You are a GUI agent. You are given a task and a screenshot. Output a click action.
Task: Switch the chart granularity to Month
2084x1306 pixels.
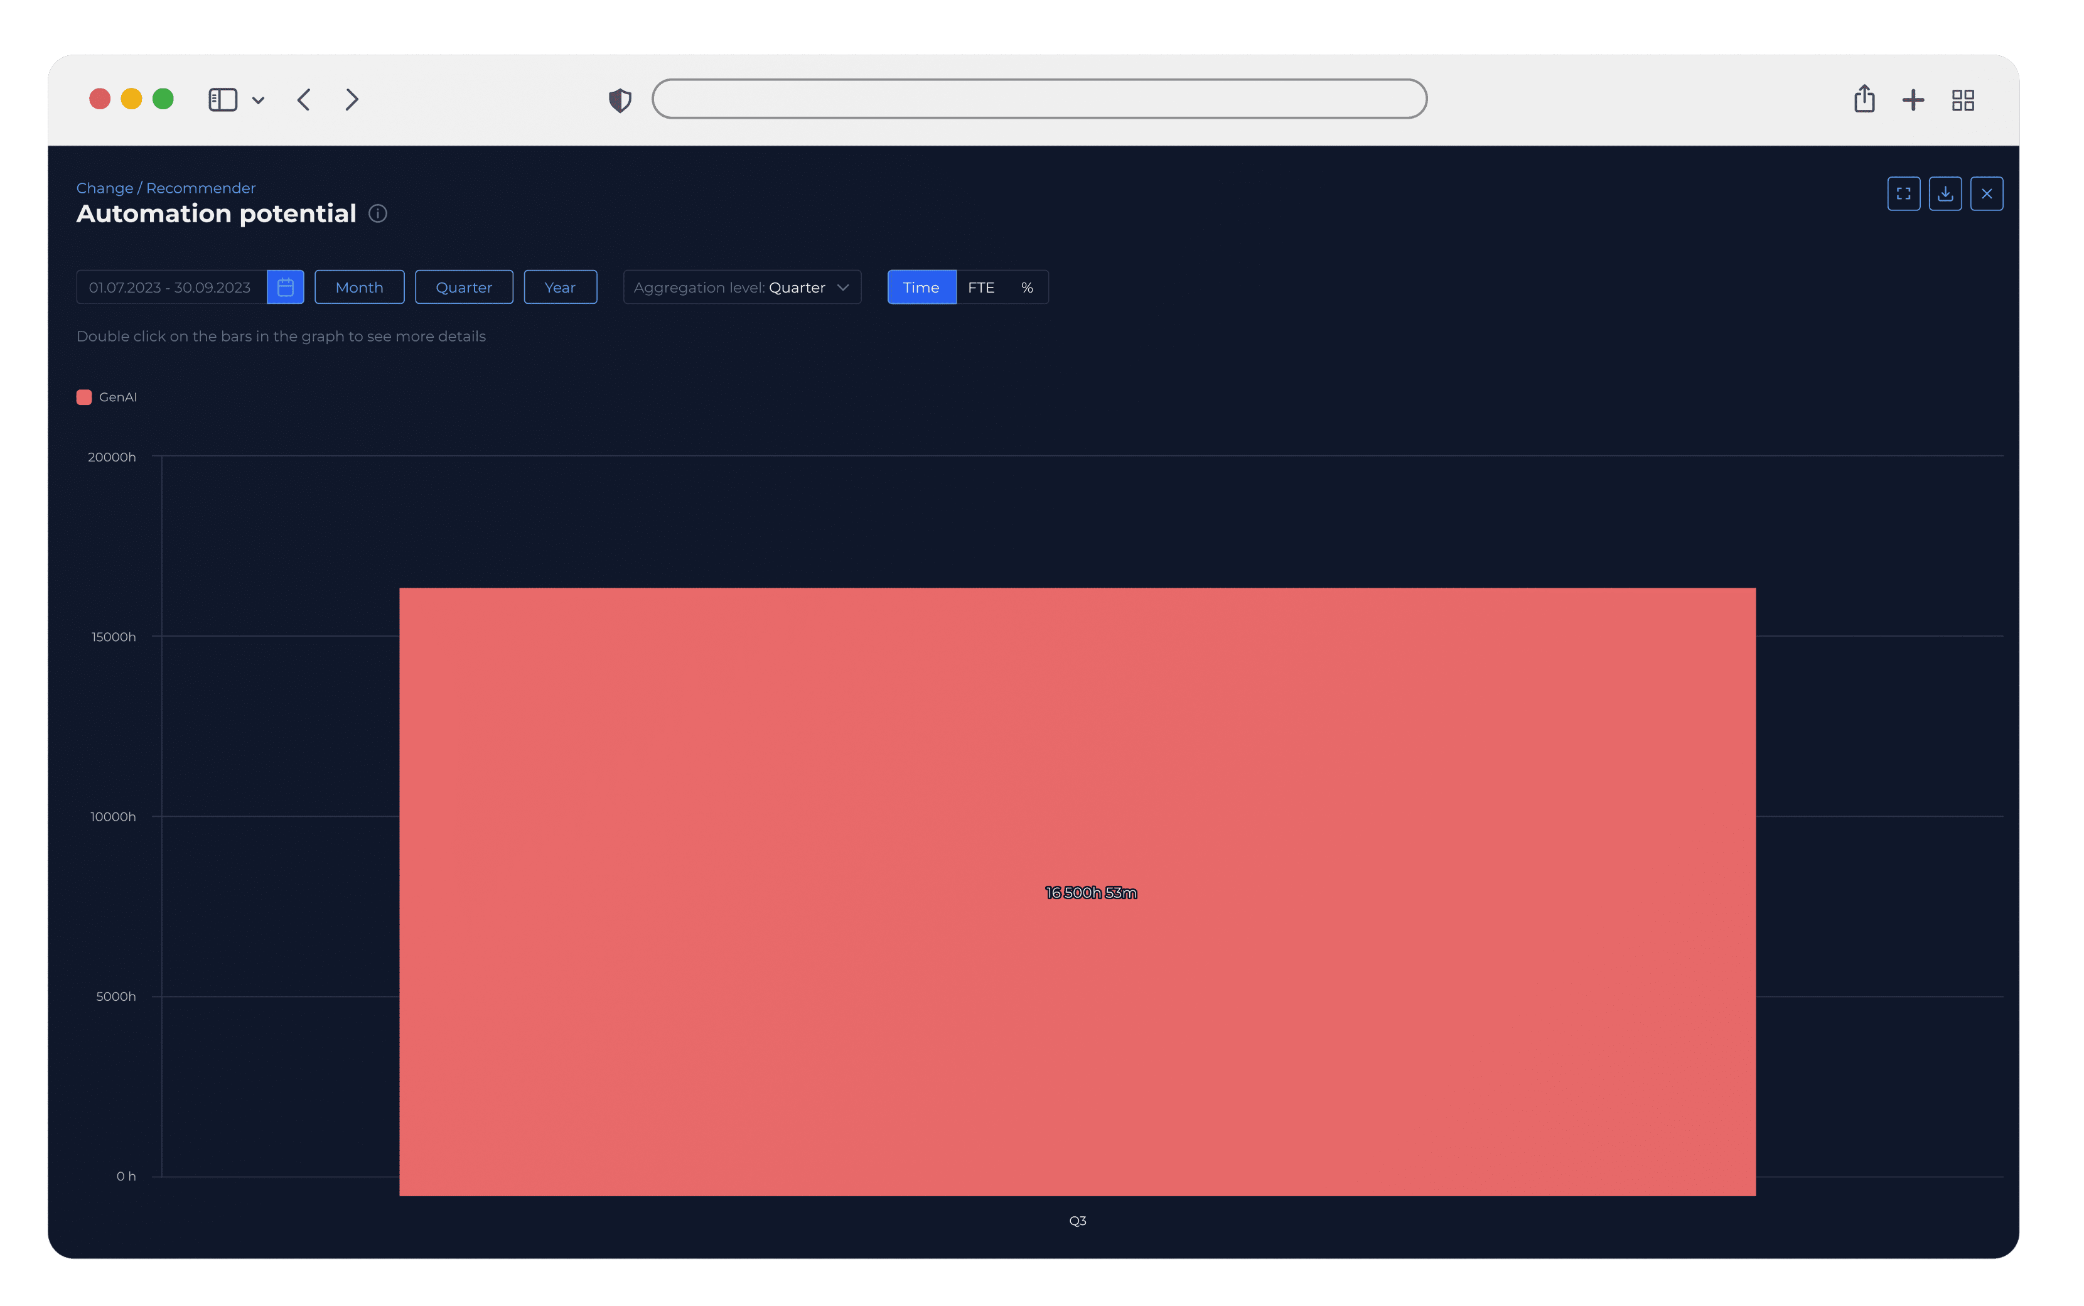[x=358, y=287]
